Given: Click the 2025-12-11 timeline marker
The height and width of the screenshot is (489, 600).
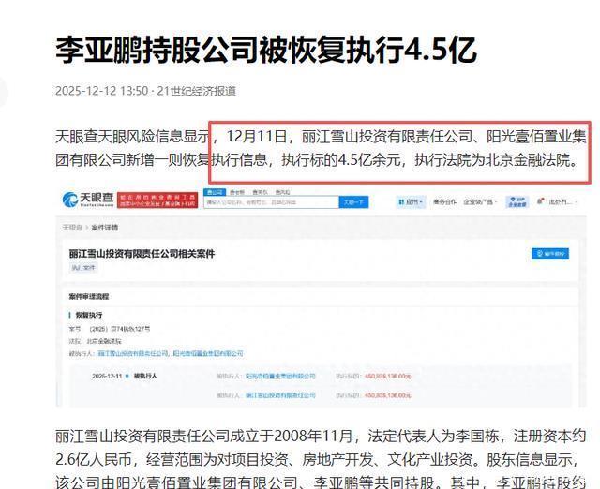Looking at the screenshot, I should 108,375.
